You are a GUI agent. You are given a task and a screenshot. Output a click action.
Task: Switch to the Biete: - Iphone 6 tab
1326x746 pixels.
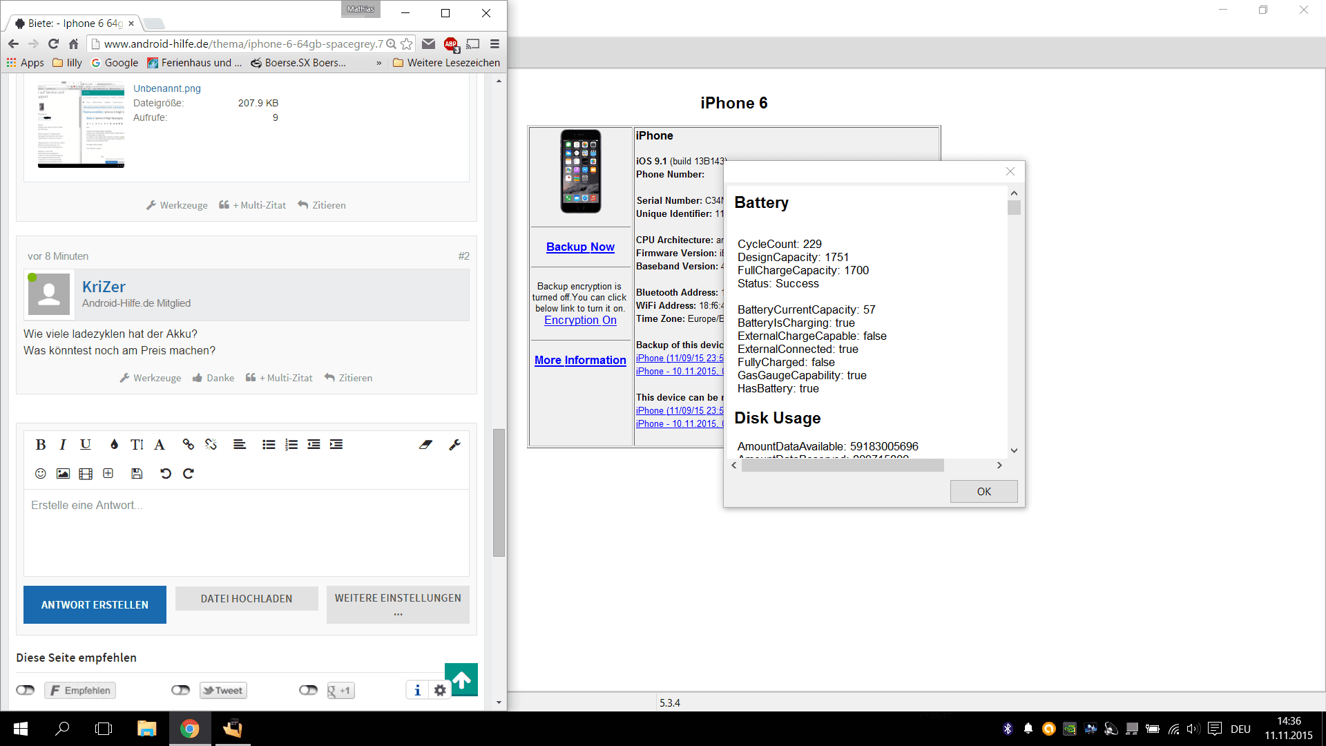pos(75,23)
